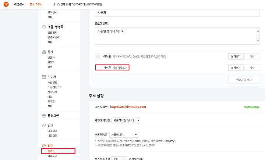Switch to the 블로그관리 tab
The image size is (265, 160).
click(36, 4)
